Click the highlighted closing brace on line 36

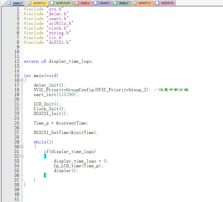pyautogui.click(x=45, y=175)
